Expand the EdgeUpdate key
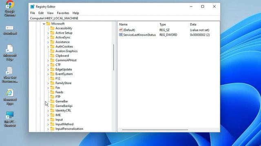This screenshot has width=261, height=146. 48,70
